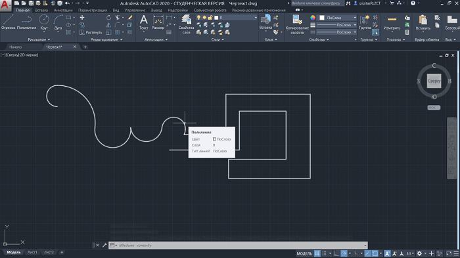Image resolution: width=460 pixels, height=258 pixels.
Task: Open the AutoCAD application menu button
Action: point(5,5)
